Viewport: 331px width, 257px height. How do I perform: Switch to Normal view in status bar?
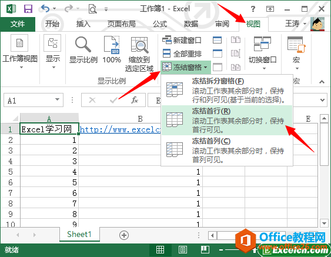point(161,250)
